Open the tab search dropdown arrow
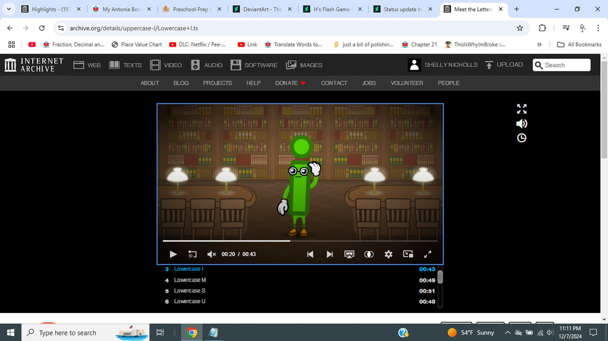 point(9,9)
